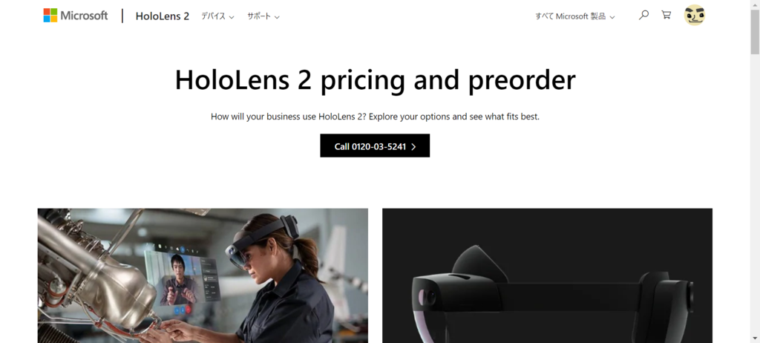Viewport: 760px width, 343px height.
Task: Open the black HoloLens 2 device image
Action: [x=547, y=275]
